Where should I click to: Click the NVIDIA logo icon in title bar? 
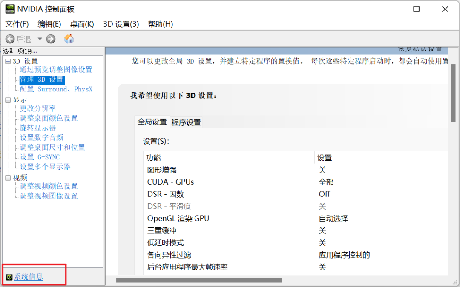[x=10, y=9]
